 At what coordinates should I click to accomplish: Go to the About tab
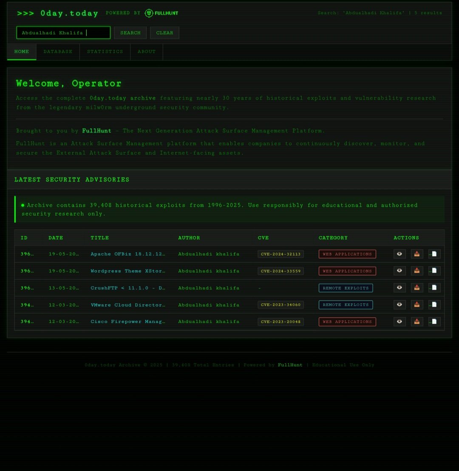(147, 52)
